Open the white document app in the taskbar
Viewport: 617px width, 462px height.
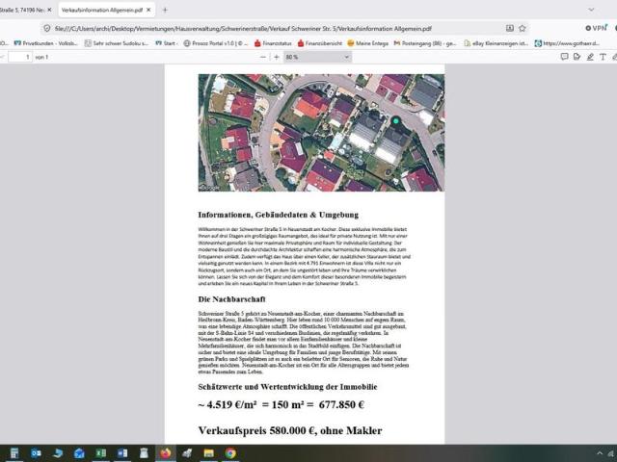pos(144,453)
